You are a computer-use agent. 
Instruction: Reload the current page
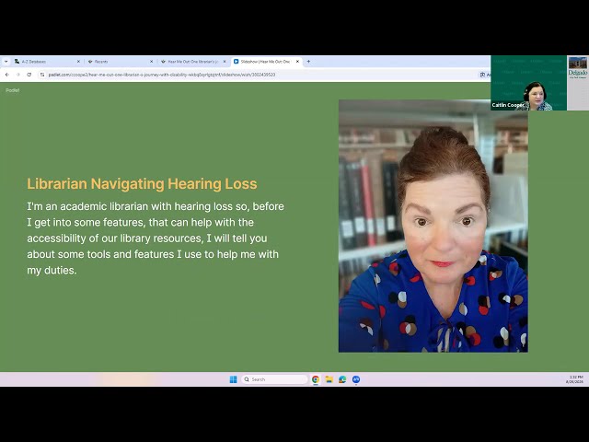(x=29, y=75)
